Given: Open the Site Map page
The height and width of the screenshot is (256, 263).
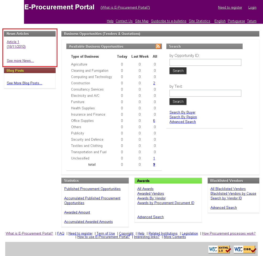Looking at the screenshot, I should click(142, 21).
